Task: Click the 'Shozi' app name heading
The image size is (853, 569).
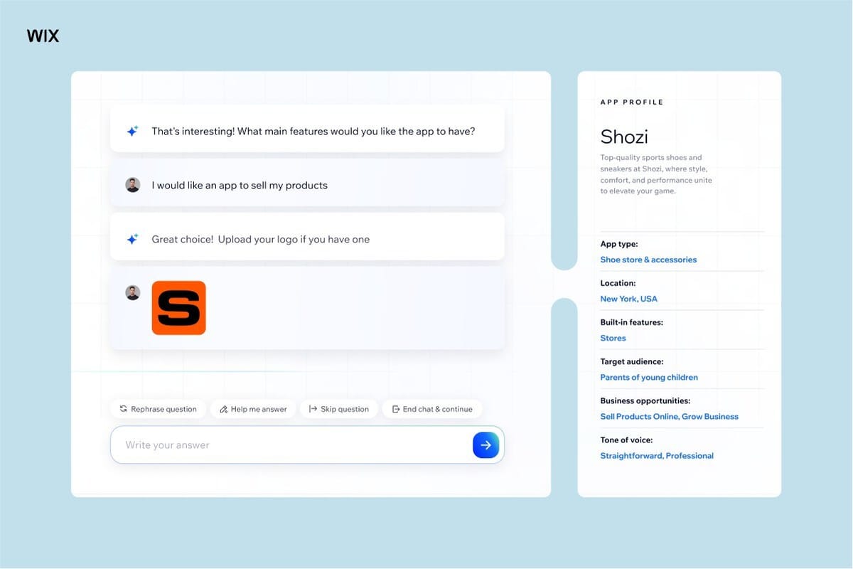Action: pos(624,136)
